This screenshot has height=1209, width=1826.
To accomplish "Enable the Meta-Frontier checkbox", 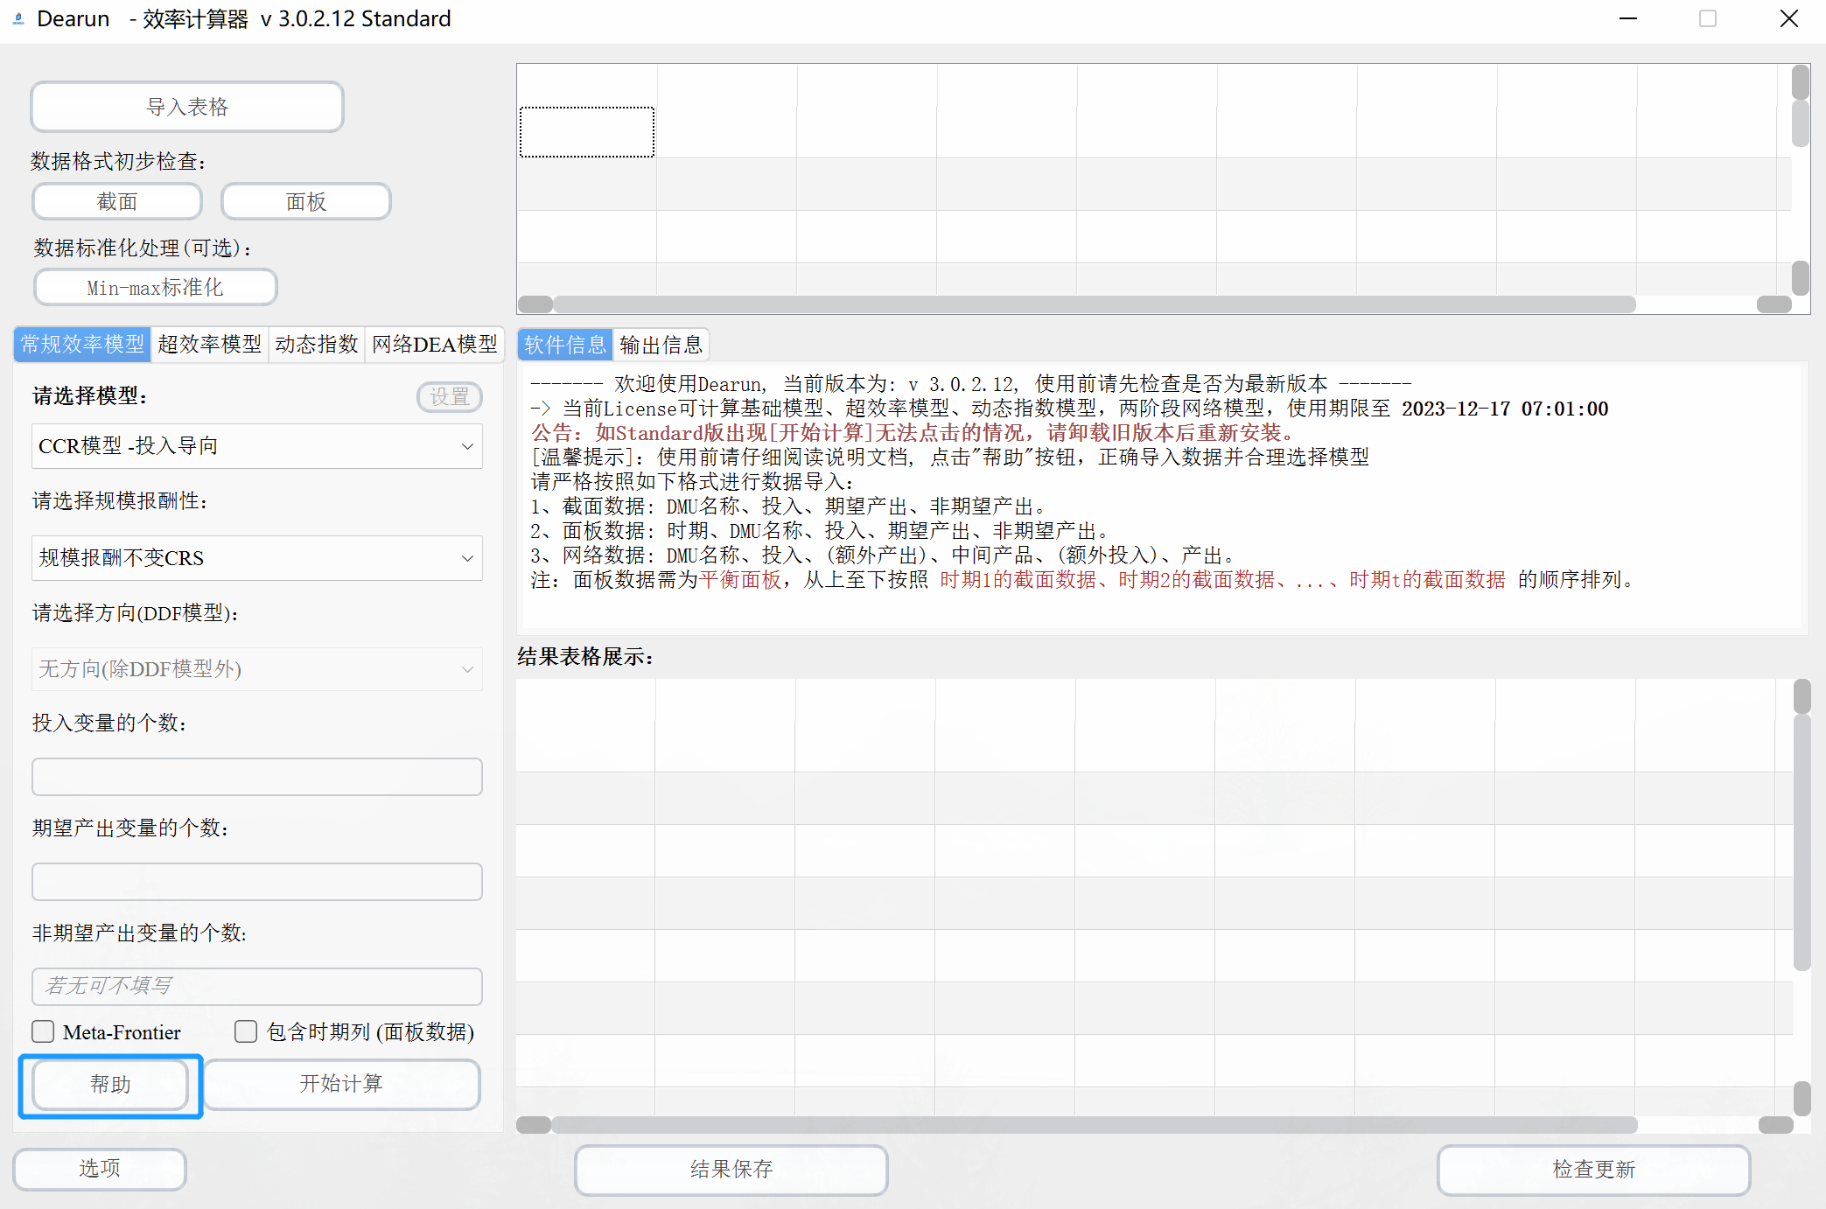I will [43, 1031].
